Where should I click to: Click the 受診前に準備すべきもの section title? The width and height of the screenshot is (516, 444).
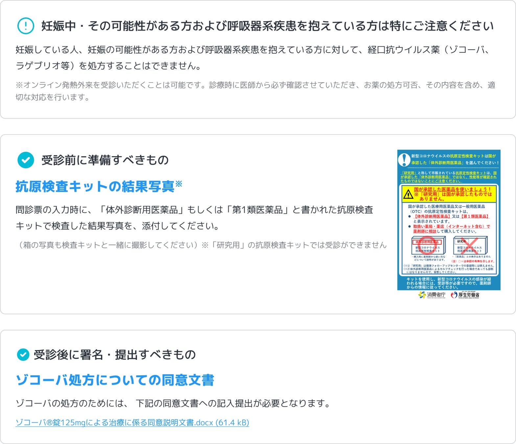105,160
